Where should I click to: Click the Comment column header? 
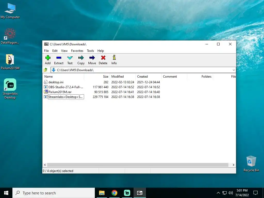(174, 76)
